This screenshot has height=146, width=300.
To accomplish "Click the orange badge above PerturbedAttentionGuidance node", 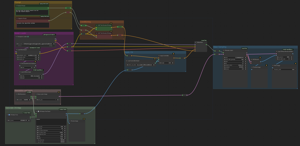I will click(x=35, y=61).
